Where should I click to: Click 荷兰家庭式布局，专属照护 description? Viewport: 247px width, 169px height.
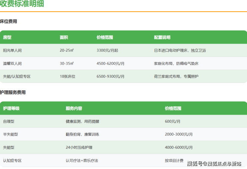pyautogui.click(x=176, y=76)
